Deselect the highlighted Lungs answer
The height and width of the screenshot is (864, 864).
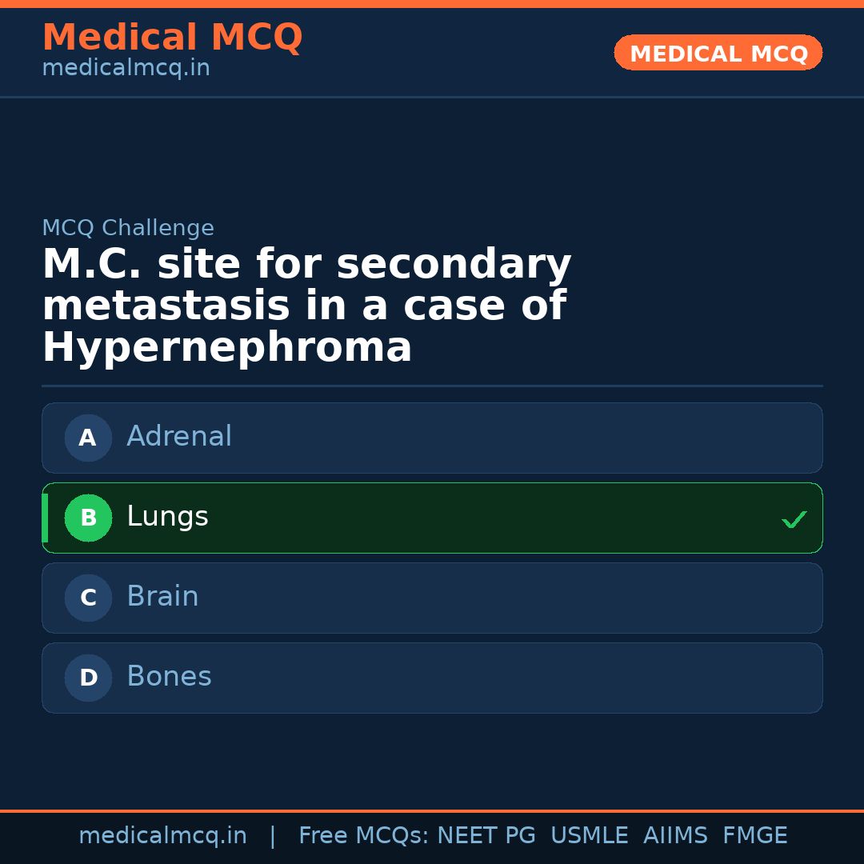432,518
